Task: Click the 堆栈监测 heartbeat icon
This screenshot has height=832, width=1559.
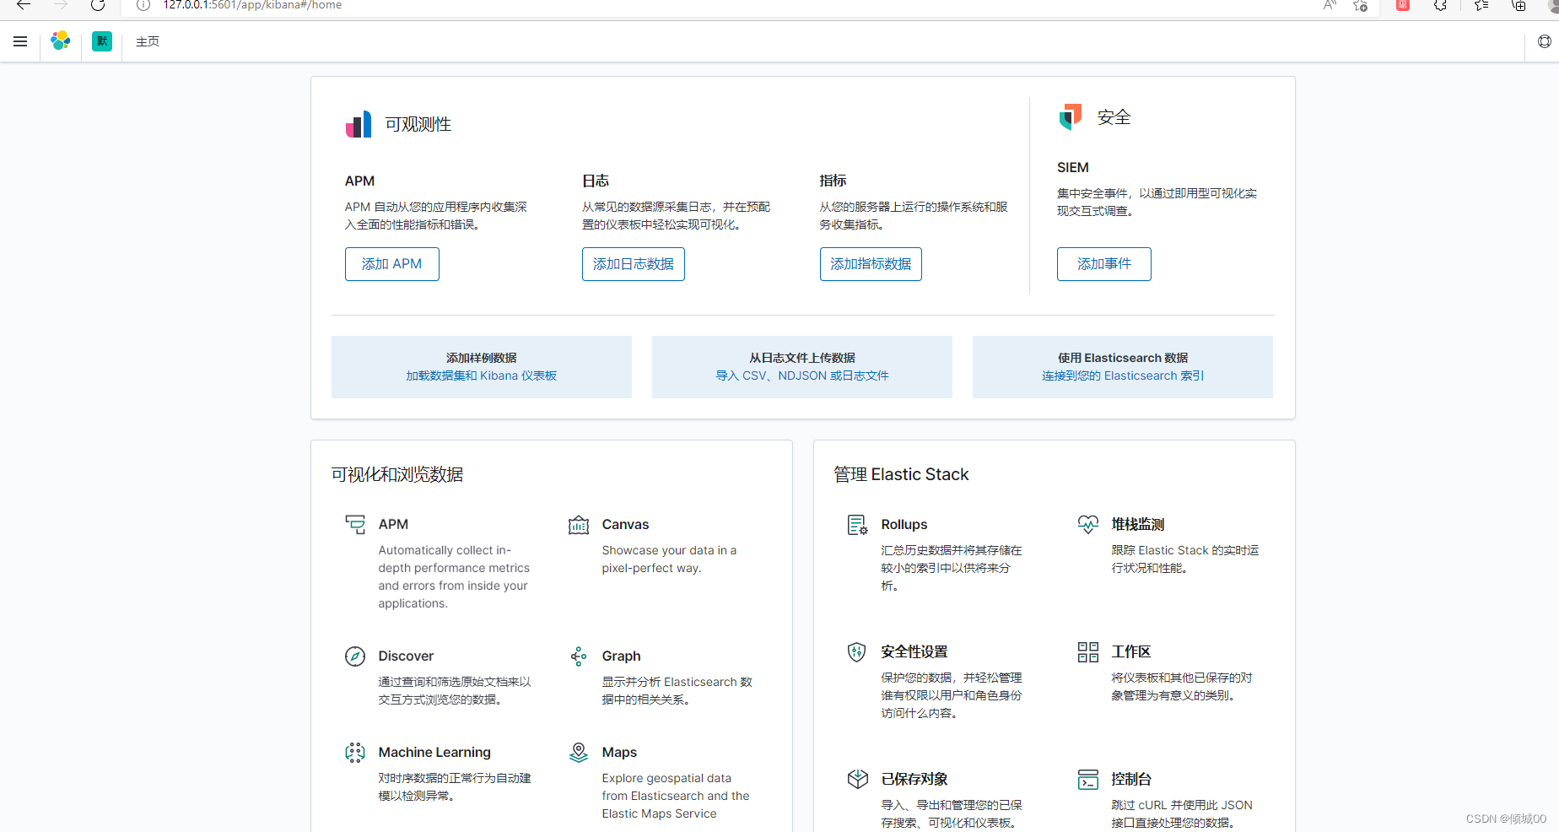Action: tap(1088, 525)
